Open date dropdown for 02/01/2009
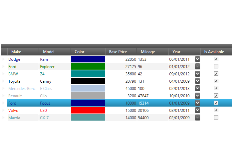 [x=197, y=118]
